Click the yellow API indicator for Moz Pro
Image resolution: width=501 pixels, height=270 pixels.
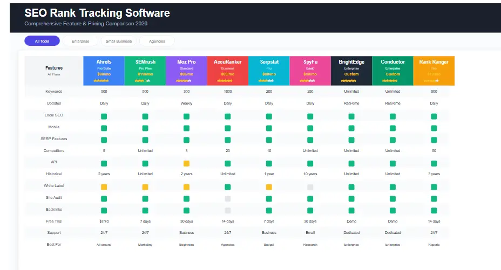click(x=186, y=163)
